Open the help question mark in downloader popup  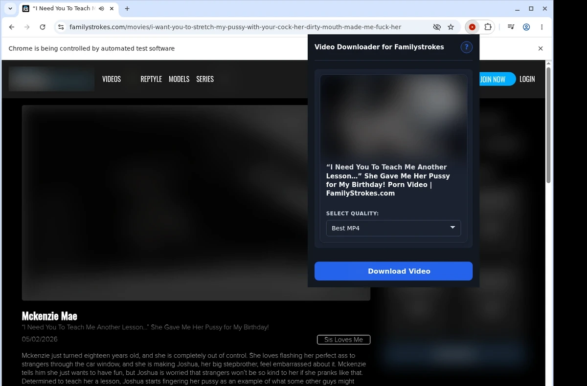point(466,47)
